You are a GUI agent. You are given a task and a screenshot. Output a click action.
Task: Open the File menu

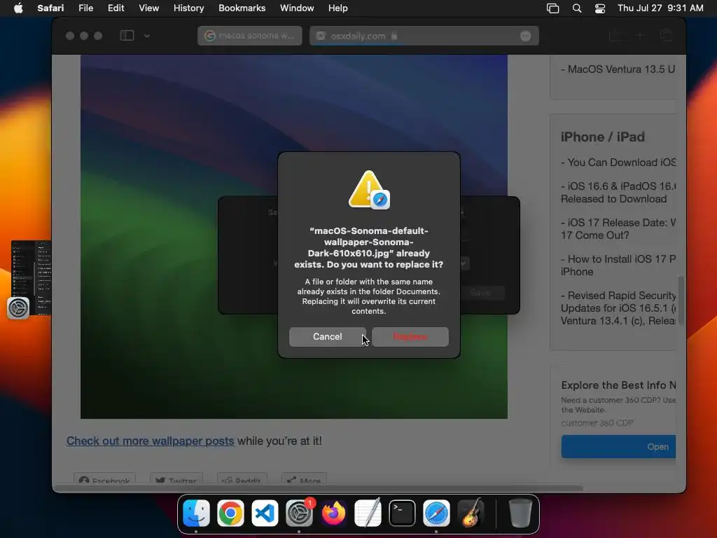point(85,8)
